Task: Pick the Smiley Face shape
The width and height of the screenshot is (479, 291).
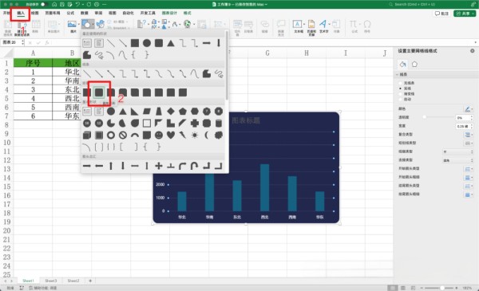Action: click(x=159, y=135)
